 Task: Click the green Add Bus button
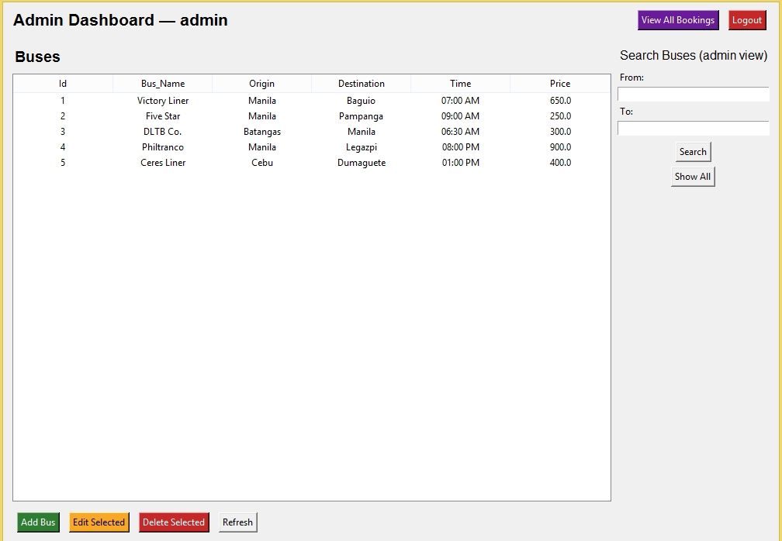38,522
